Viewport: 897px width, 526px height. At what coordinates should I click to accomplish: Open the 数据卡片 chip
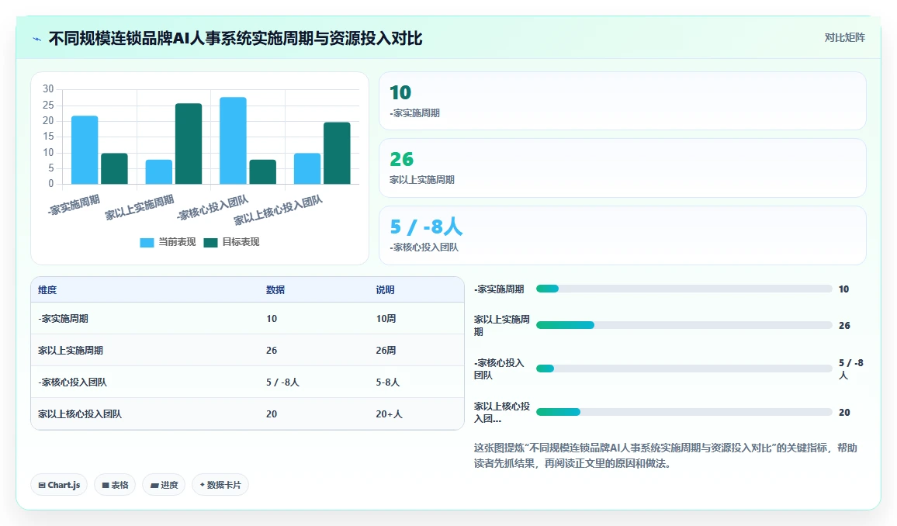tap(220, 485)
